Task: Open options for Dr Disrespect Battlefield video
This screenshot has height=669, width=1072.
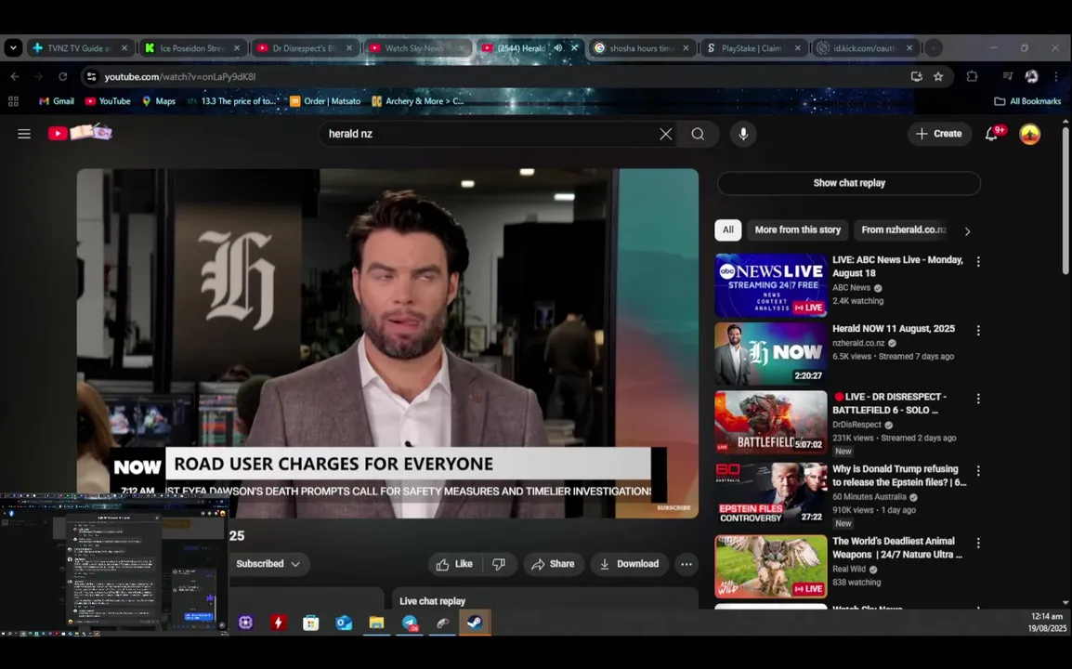Action: (978, 399)
